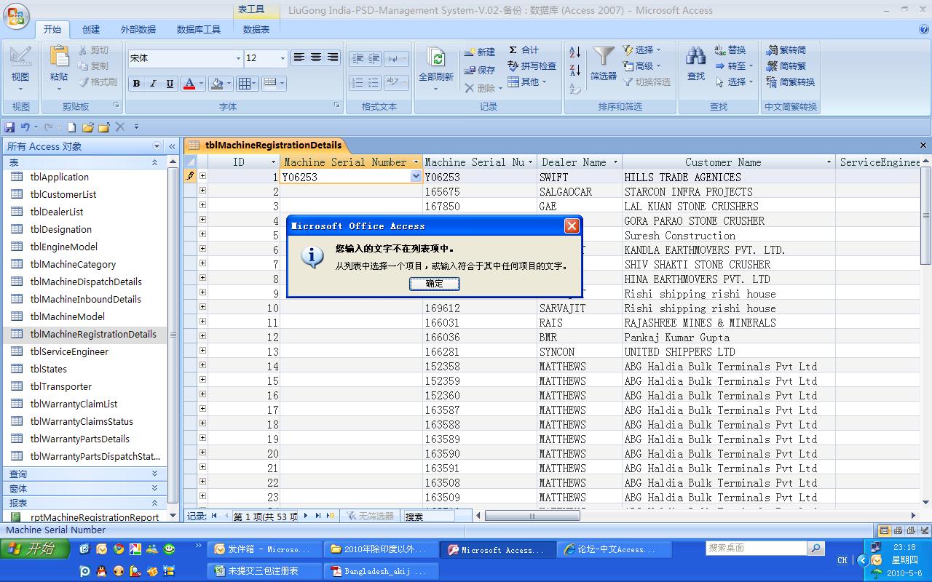Click the Format Painter (格式刷) icon
This screenshot has width=932, height=582.
(x=83, y=82)
